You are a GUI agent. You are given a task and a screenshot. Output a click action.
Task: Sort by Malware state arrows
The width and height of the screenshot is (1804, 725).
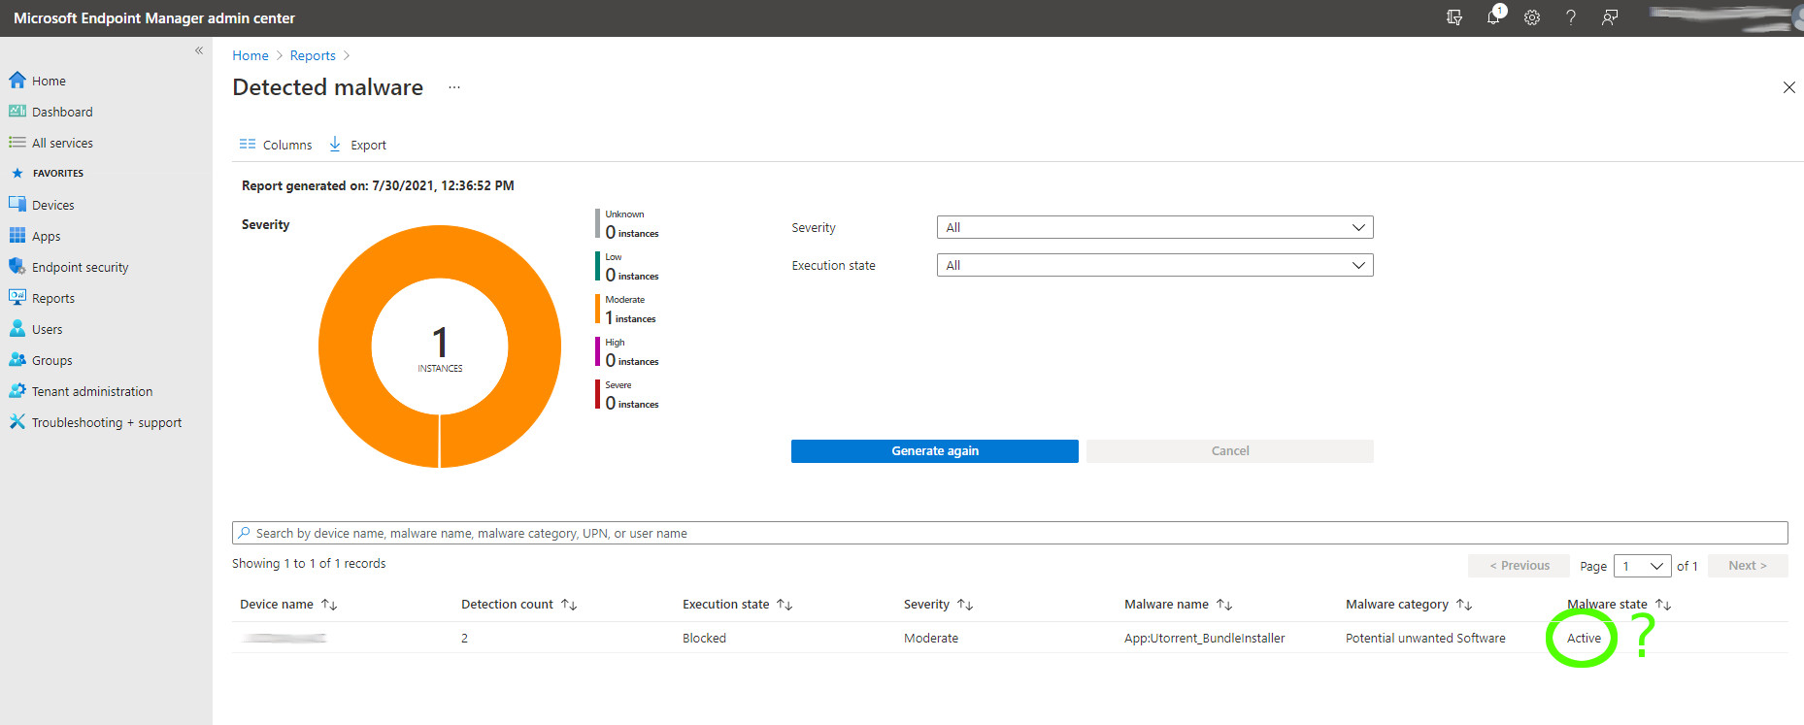[x=1663, y=605]
